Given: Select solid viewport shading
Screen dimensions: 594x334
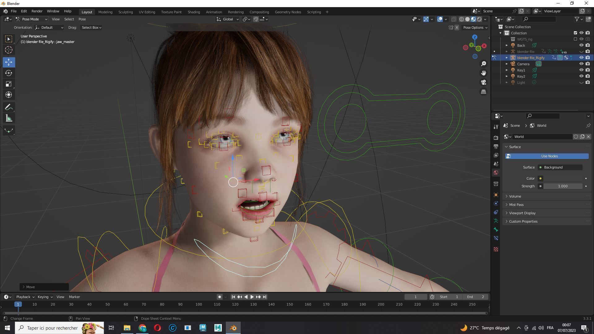Looking at the screenshot, I should click(467, 19).
